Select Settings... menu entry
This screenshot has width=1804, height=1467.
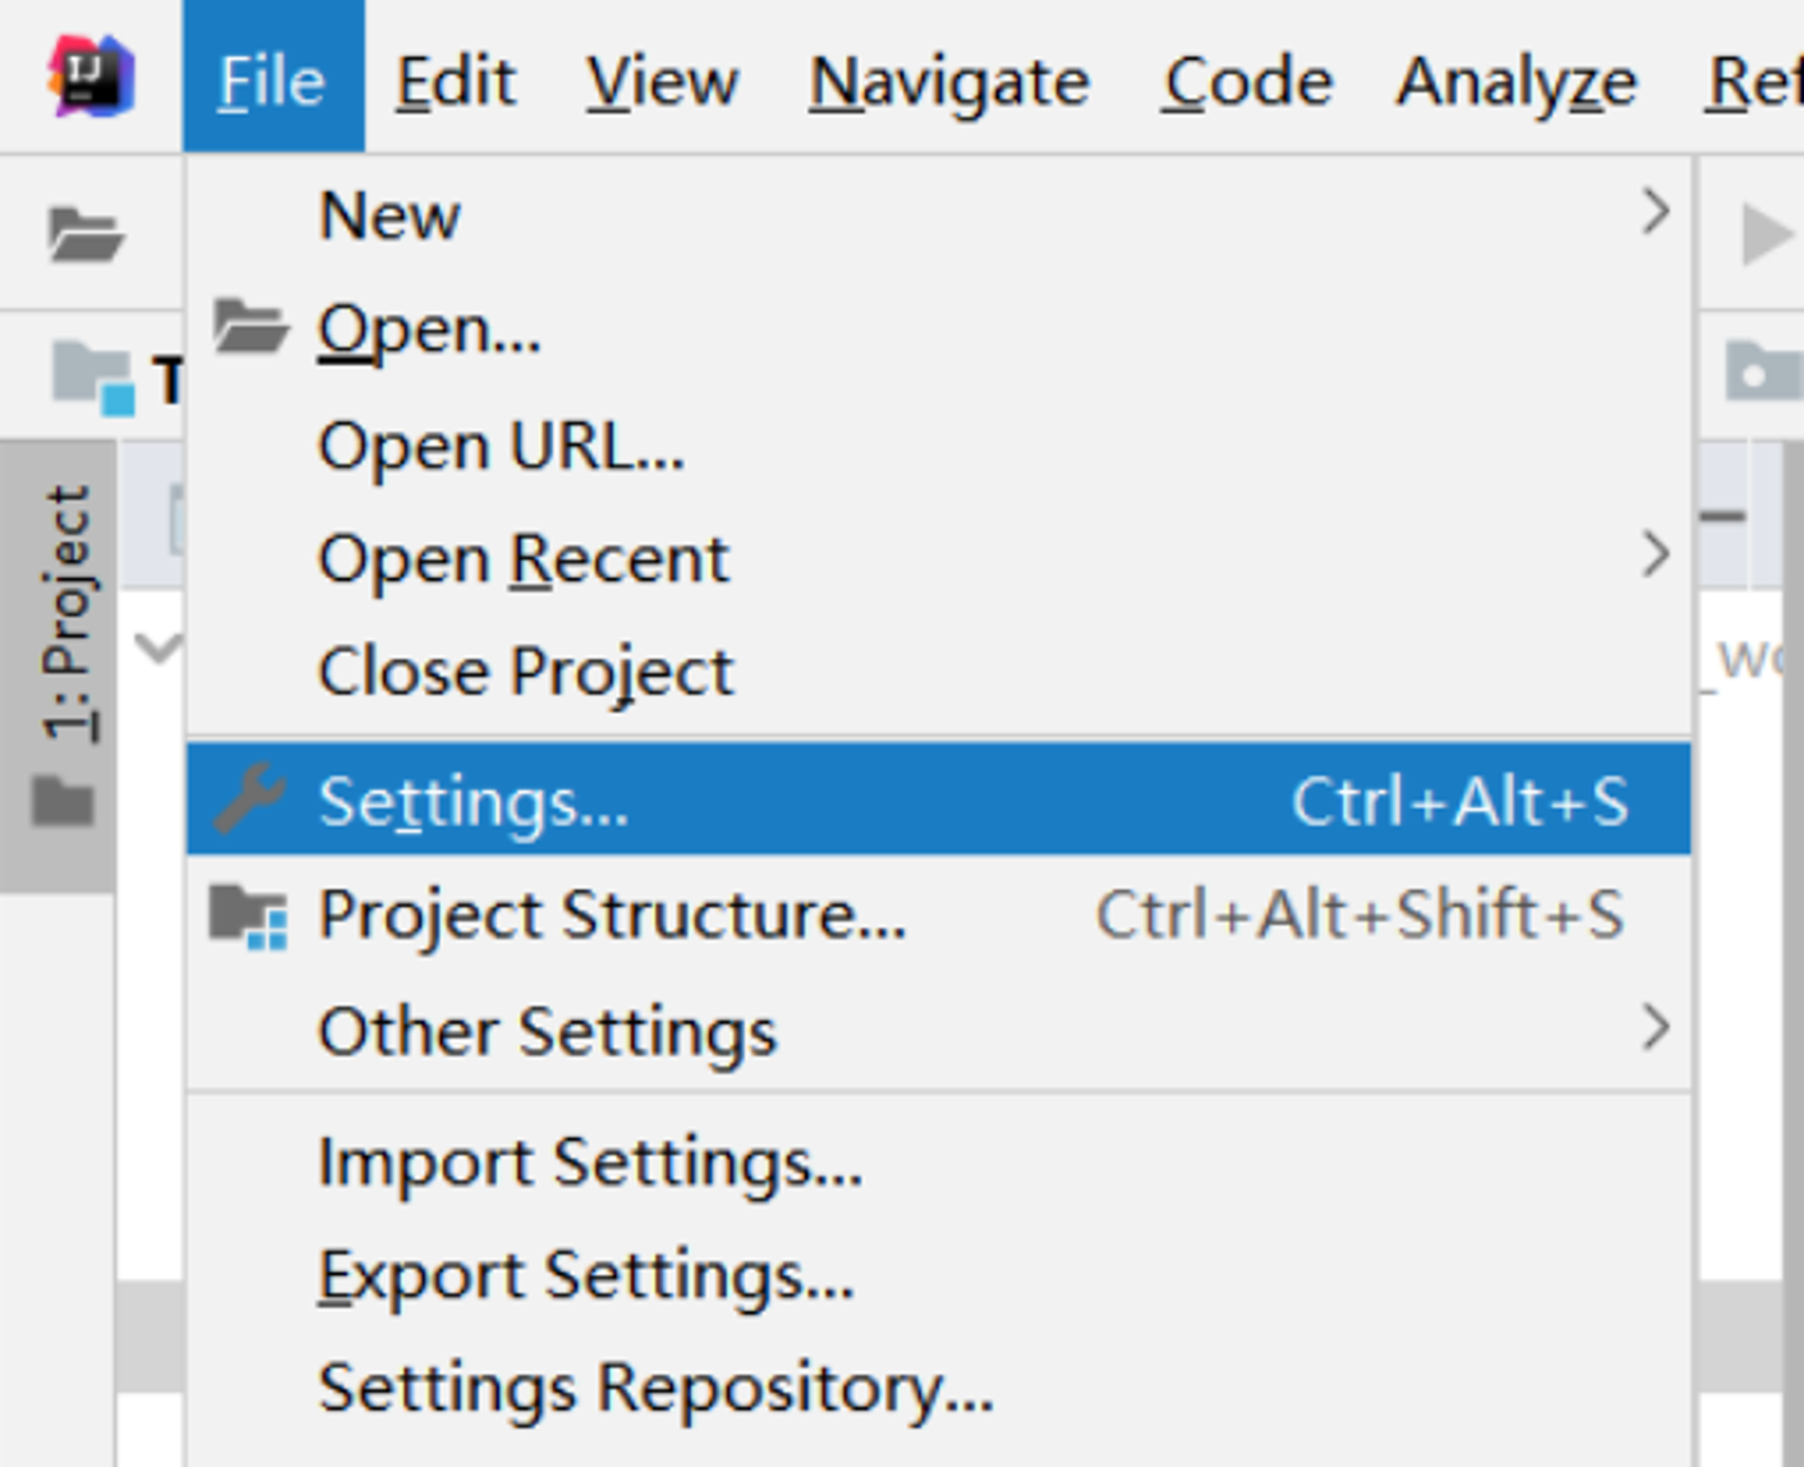tap(938, 800)
